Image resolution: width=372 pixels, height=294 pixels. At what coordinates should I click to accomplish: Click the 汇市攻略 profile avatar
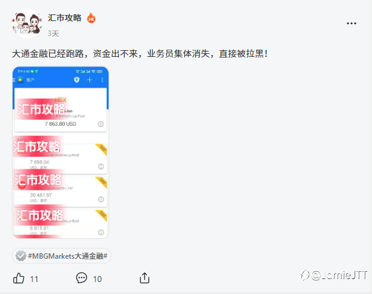27,23
